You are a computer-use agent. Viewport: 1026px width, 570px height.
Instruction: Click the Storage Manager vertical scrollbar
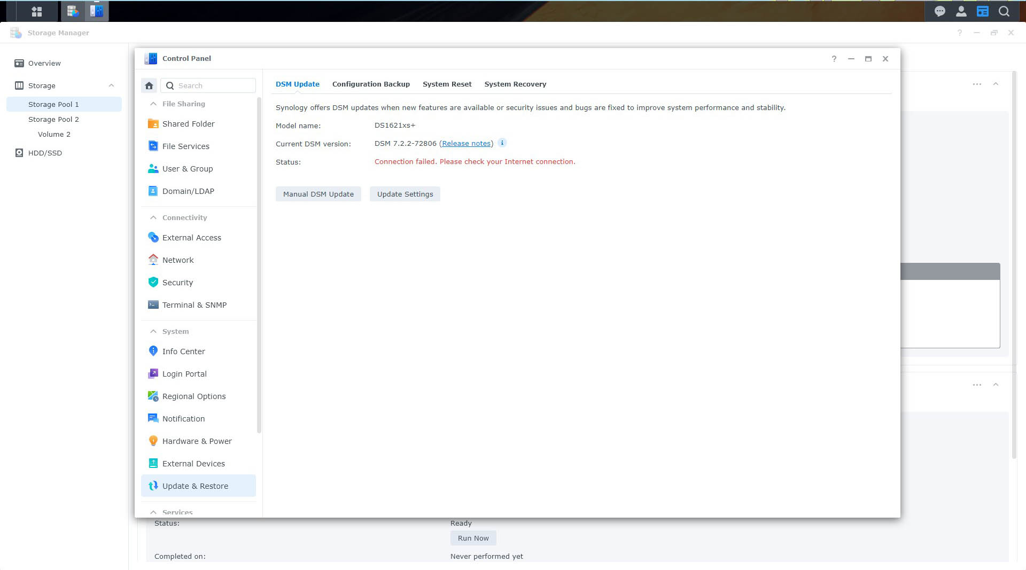coord(1014,264)
